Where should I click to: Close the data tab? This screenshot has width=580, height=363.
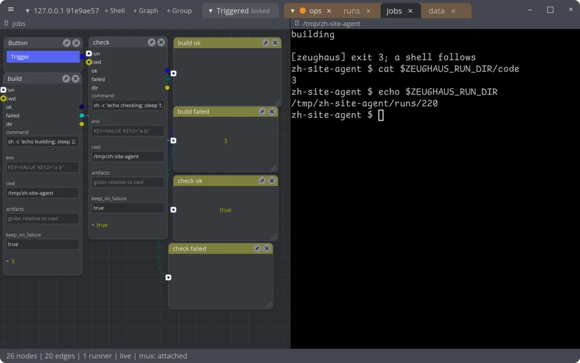(x=453, y=11)
